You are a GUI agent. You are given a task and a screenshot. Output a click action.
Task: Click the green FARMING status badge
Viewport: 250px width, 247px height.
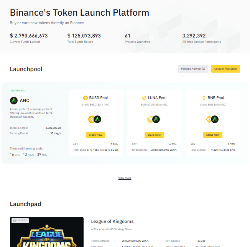coord(18,91)
